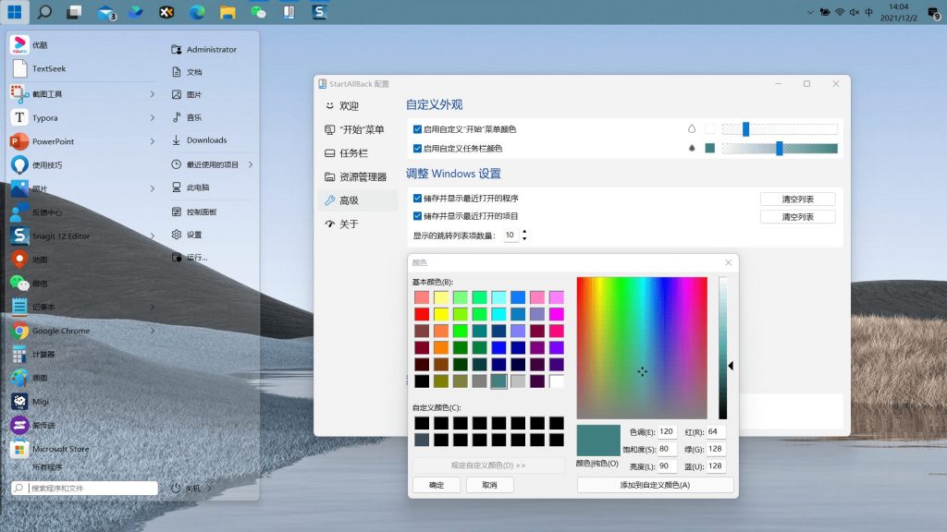This screenshot has width=947, height=532.
Task: Expand the arrow next to 关机
Action: [209, 488]
